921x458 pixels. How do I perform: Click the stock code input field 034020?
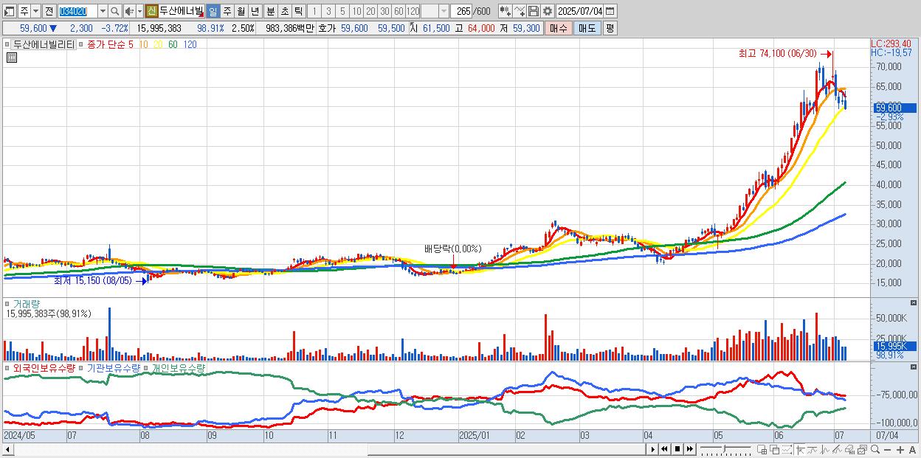pos(77,11)
